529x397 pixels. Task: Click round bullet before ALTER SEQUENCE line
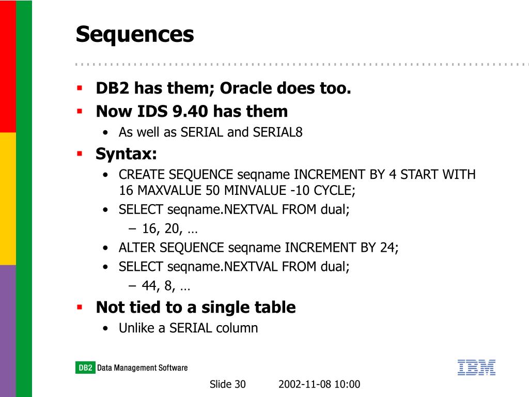(x=105, y=248)
